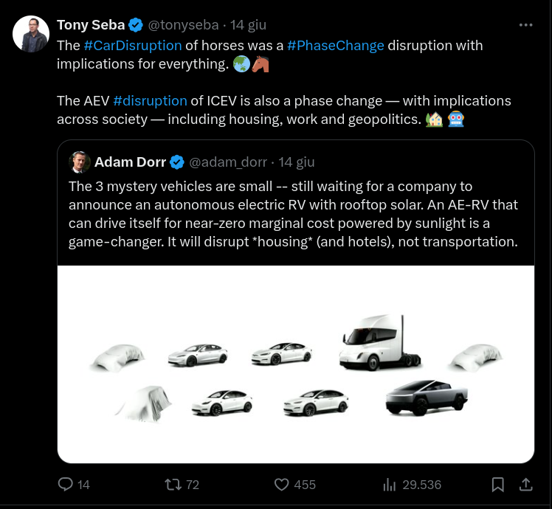
Task: Open Tony Seba's profile avatar
Action: click(x=32, y=34)
